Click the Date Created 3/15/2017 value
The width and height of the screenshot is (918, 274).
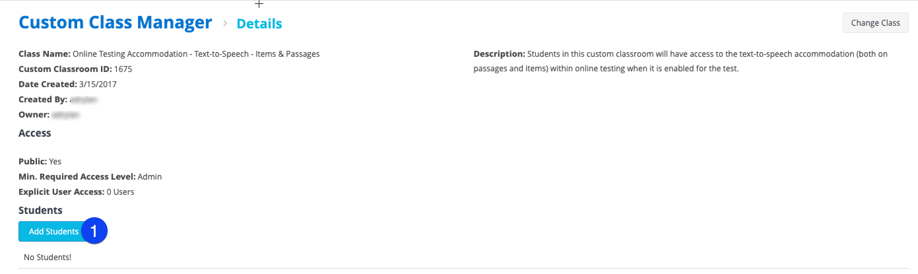pos(98,85)
